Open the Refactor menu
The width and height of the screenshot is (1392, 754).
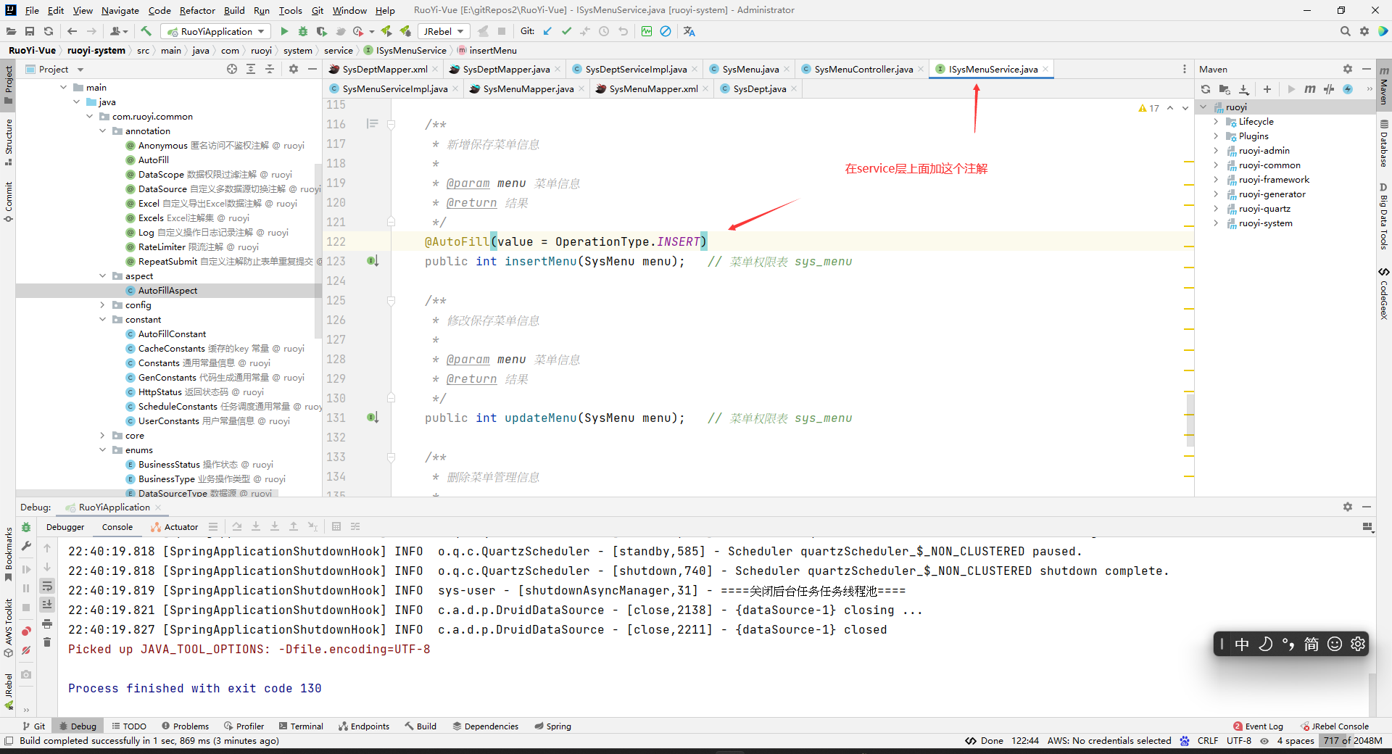pos(197,10)
